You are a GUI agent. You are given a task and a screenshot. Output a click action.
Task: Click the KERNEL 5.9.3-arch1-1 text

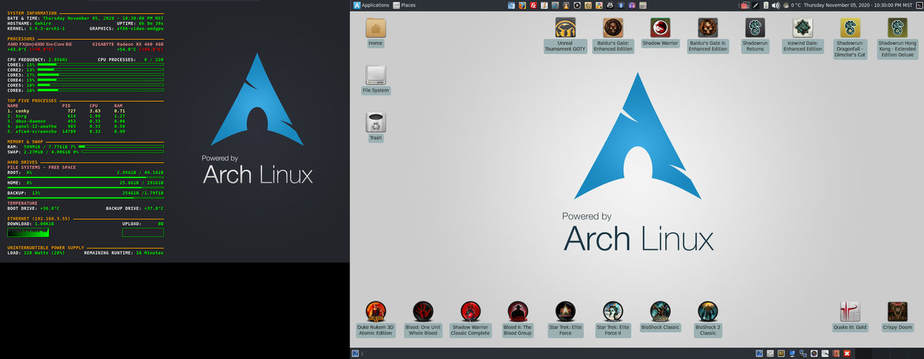[x=36, y=29]
